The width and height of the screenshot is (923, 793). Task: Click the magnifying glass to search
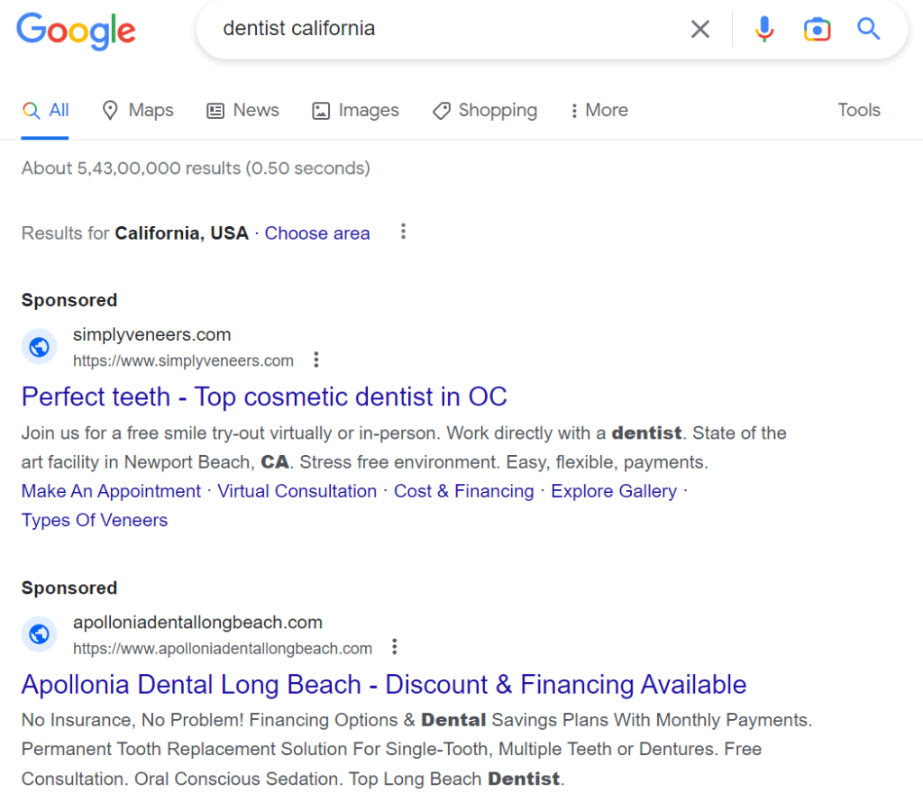[x=868, y=28]
